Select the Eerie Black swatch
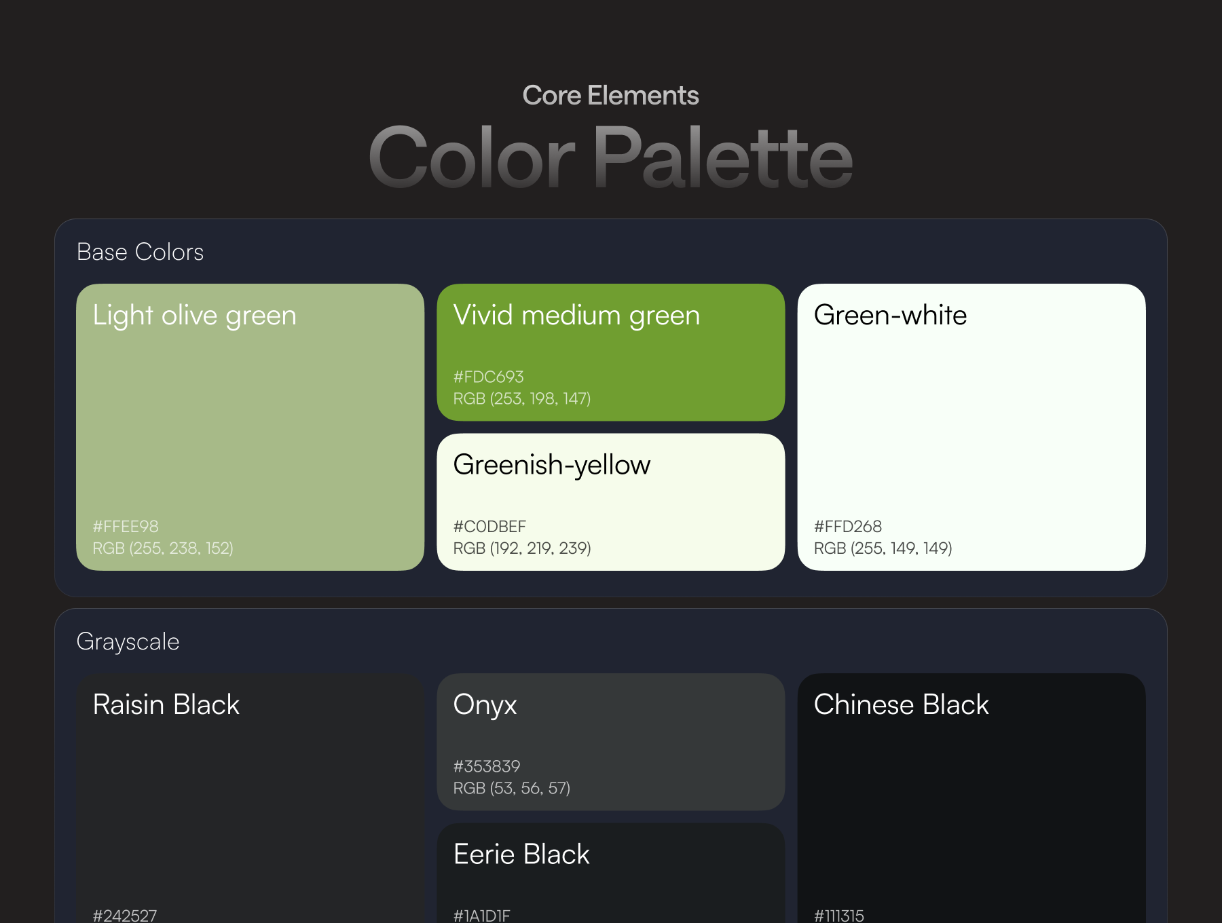The height and width of the screenshot is (923, 1222). click(x=611, y=873)
